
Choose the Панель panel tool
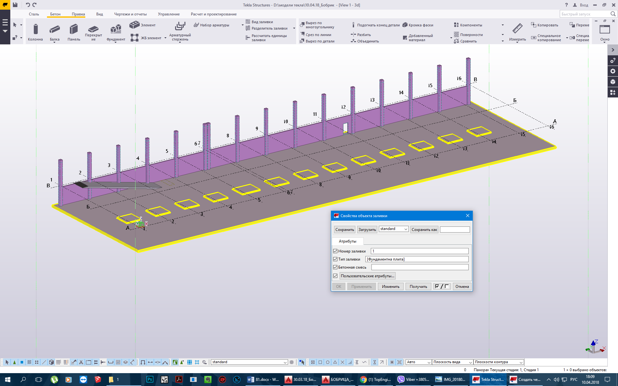tap(74, 30)
